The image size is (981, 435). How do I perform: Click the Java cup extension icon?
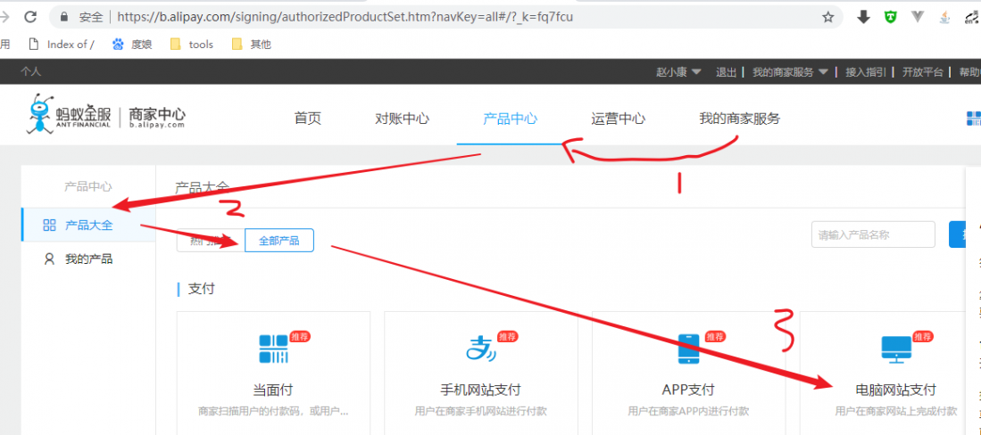944,18
